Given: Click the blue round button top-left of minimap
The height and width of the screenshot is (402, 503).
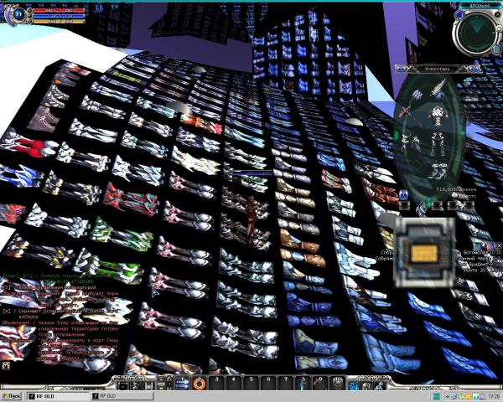Looking at the screenshot, I should pos(459,15).
